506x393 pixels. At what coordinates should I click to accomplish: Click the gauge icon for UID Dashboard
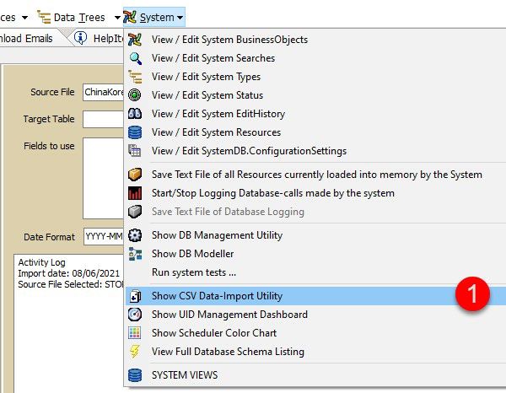(135, 315)
